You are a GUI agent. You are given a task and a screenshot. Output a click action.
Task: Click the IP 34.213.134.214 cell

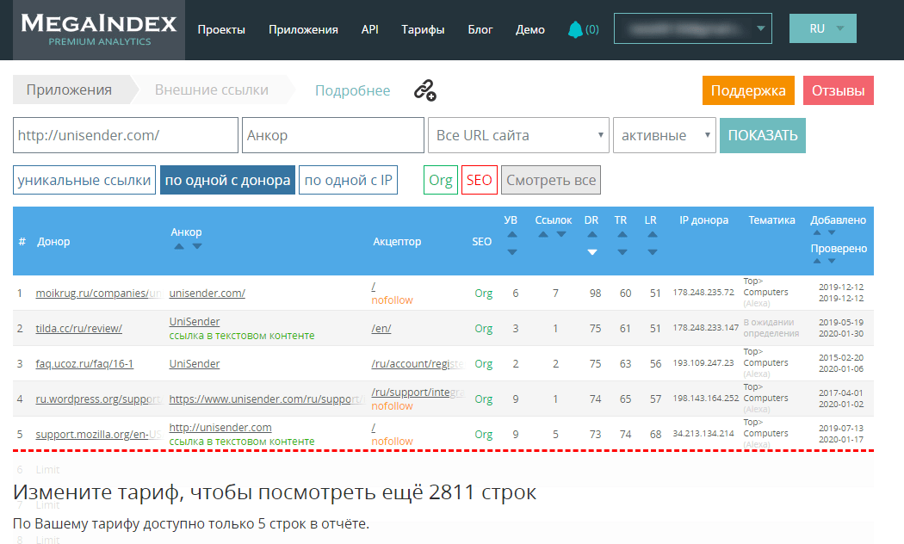[703, 433]
